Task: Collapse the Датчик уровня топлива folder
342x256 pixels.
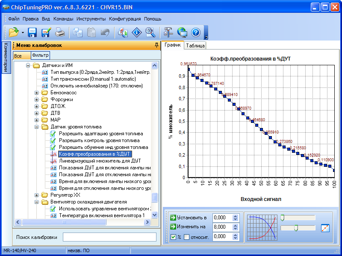Action: (37, 127)
